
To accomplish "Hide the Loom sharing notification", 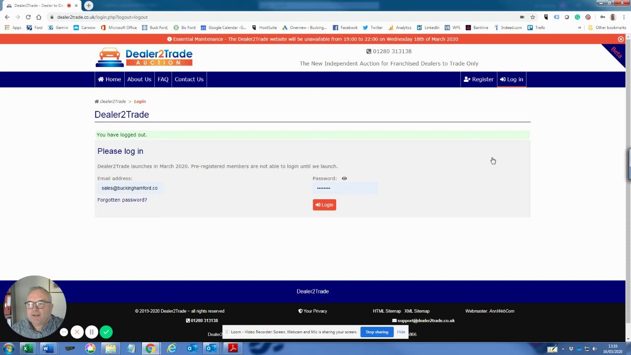I will point(401,332).
